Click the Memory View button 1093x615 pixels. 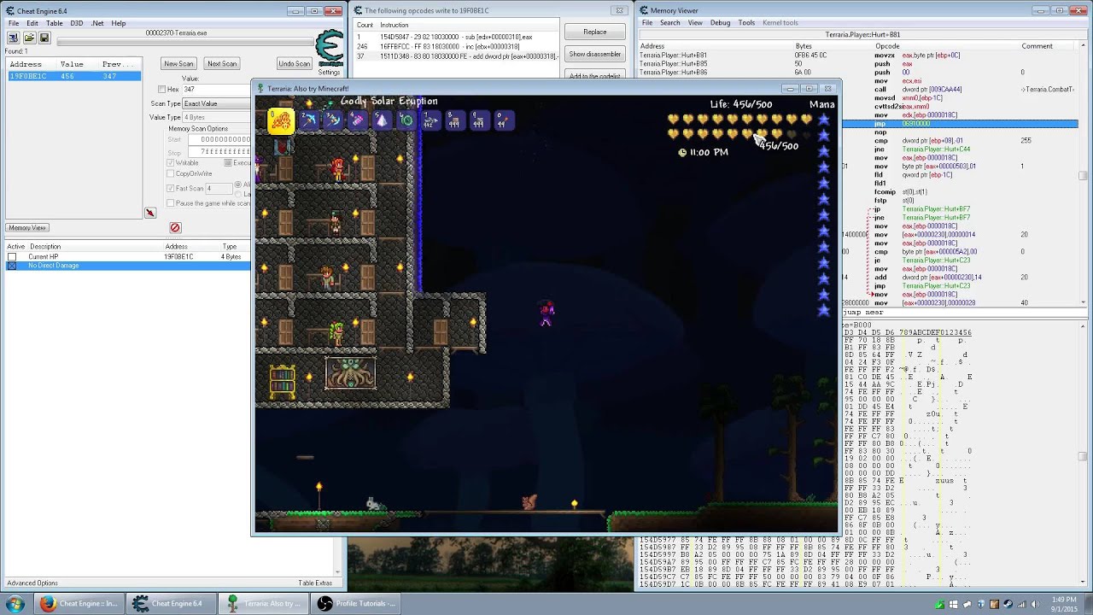pos(27,228)
